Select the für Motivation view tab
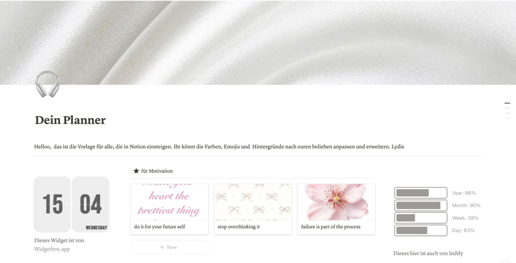 coord(153,171)
